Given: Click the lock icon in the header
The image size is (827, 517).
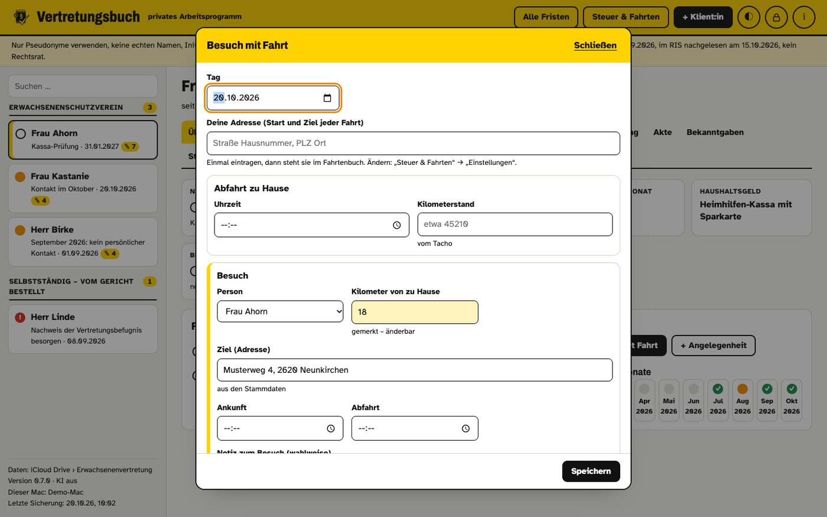Looking at the screenshot, I should (x=776, y=17).
